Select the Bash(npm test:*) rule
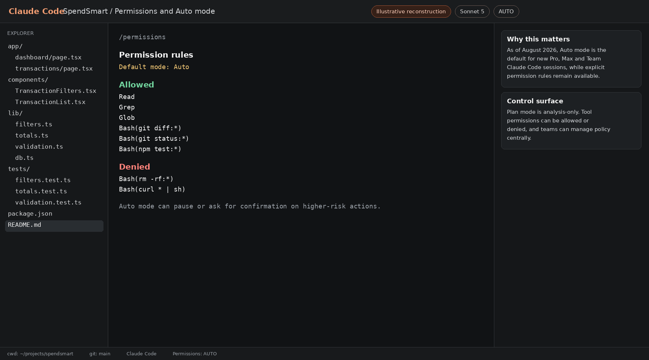 [150, 149]
